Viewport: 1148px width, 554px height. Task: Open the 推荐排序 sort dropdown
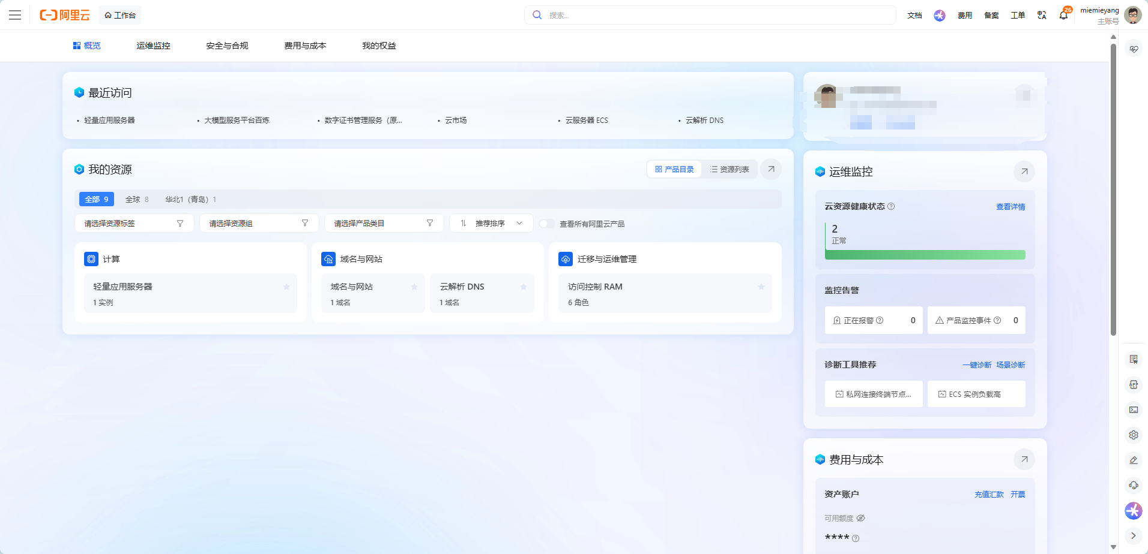click(x=491, y=223)
